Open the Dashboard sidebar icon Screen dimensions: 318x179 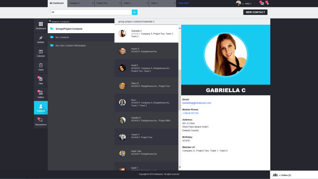[41, 26]
